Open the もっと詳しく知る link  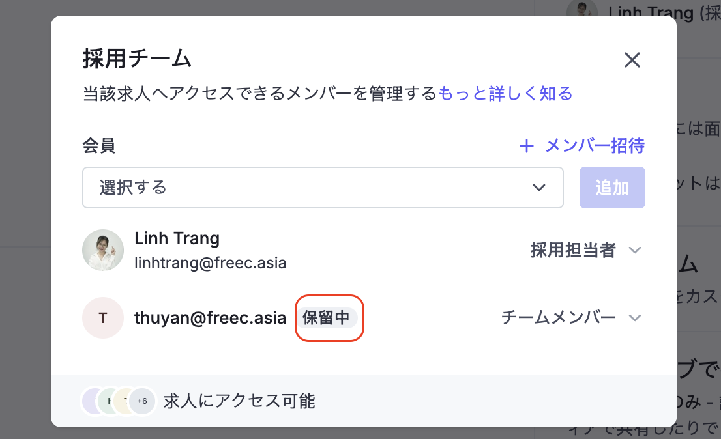[x=505, y=93]
